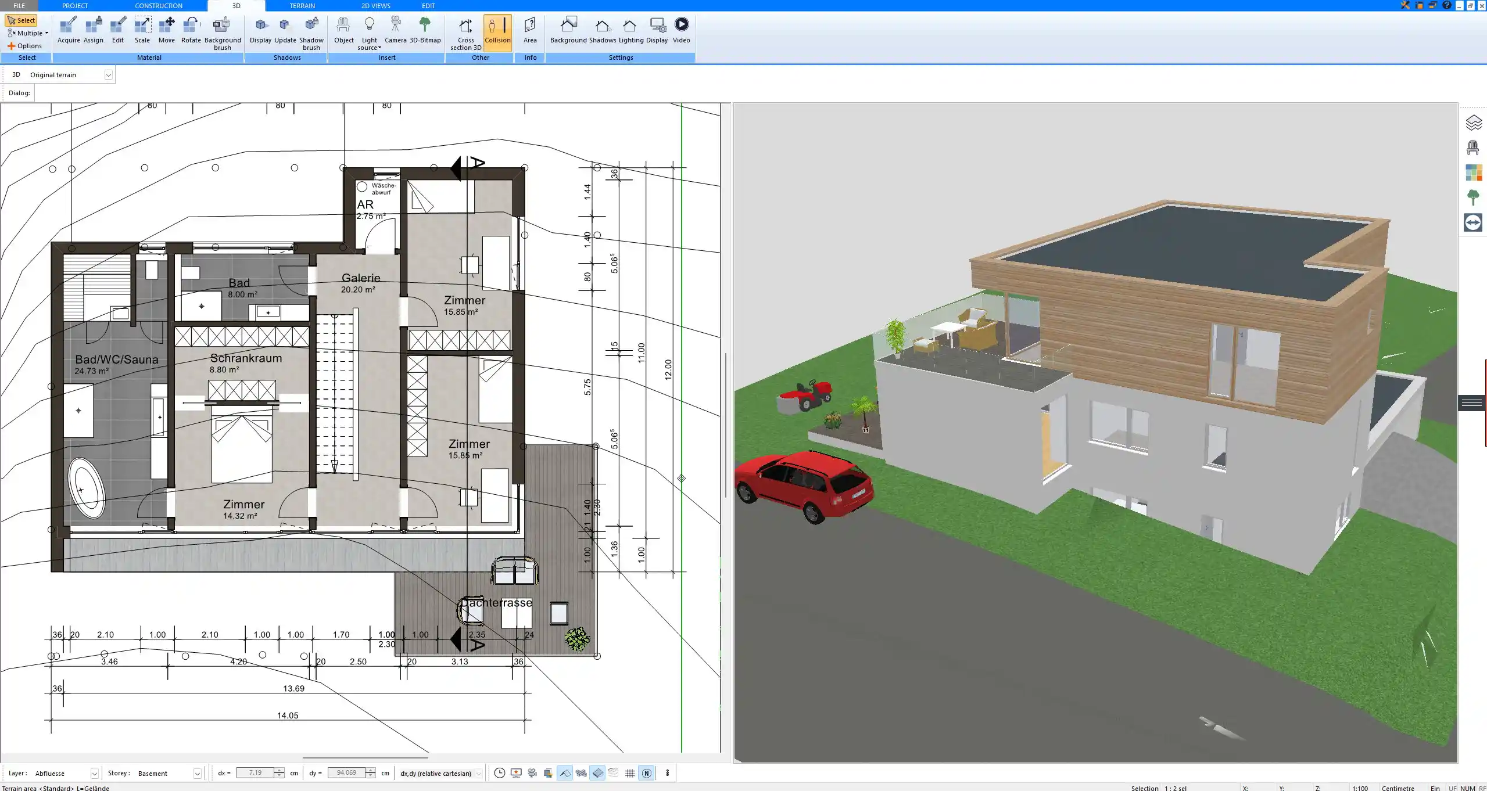Click the 1:100 scale in status bar
1487x791 pixels.
[x=1360, y=788]
